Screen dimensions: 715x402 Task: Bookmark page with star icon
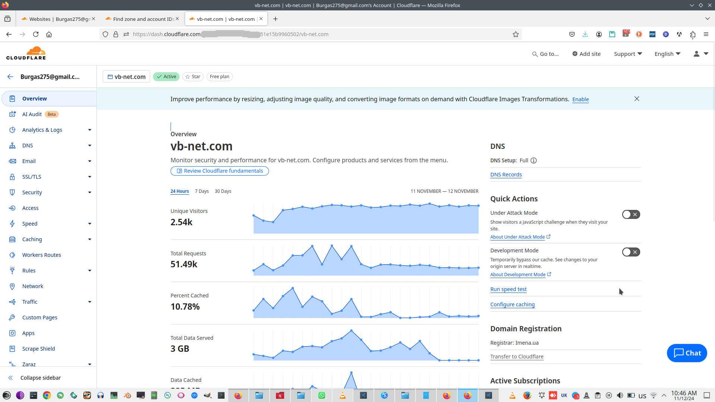516,34
